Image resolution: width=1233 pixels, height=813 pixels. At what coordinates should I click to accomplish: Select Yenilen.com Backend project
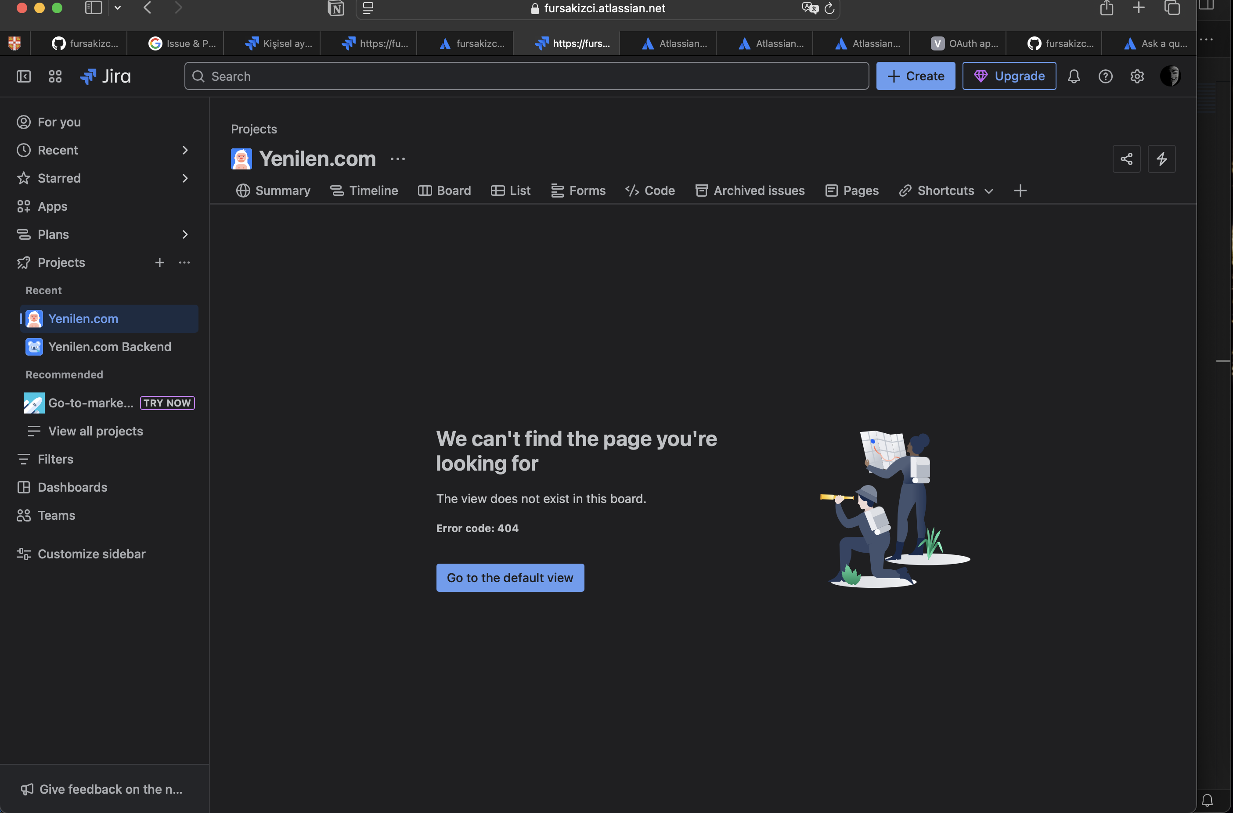(109, 347)
